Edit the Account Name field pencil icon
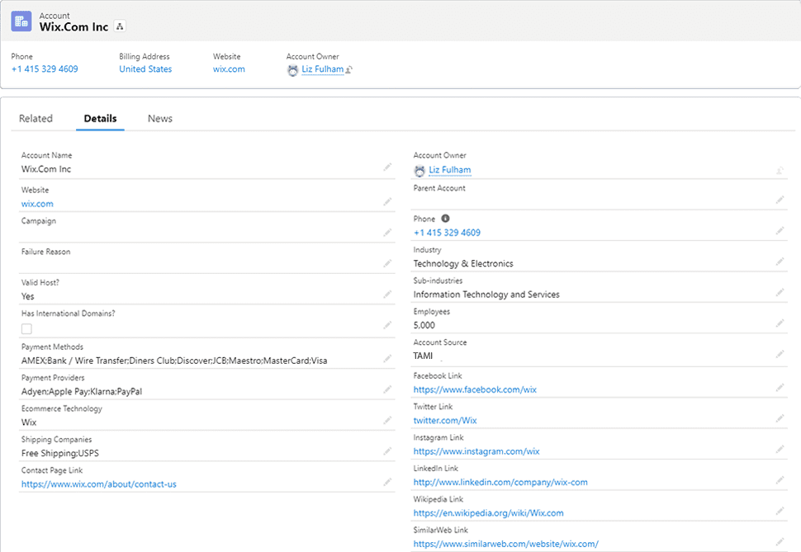Image resolution: width=801 pixels, height=552 pixels. pos(387,167)
